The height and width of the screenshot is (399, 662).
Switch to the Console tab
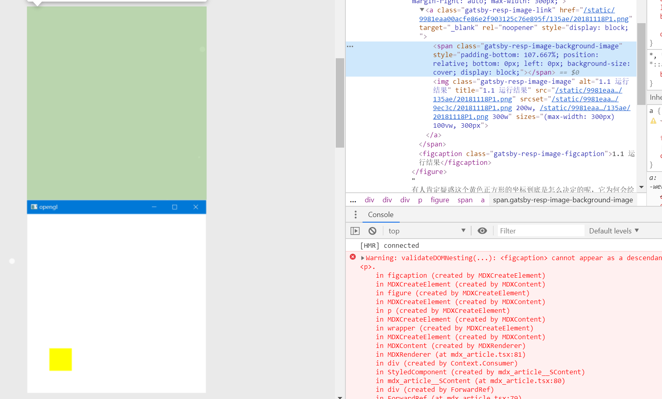(x=381, y=215)
